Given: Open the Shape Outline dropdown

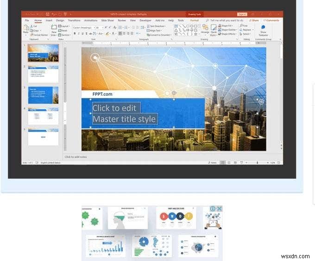Looking at the screenshot, I should tap(227, 30).
